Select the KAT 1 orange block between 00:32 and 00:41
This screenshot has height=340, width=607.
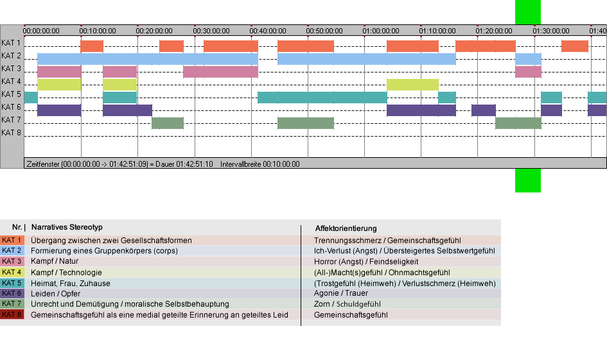231,46
